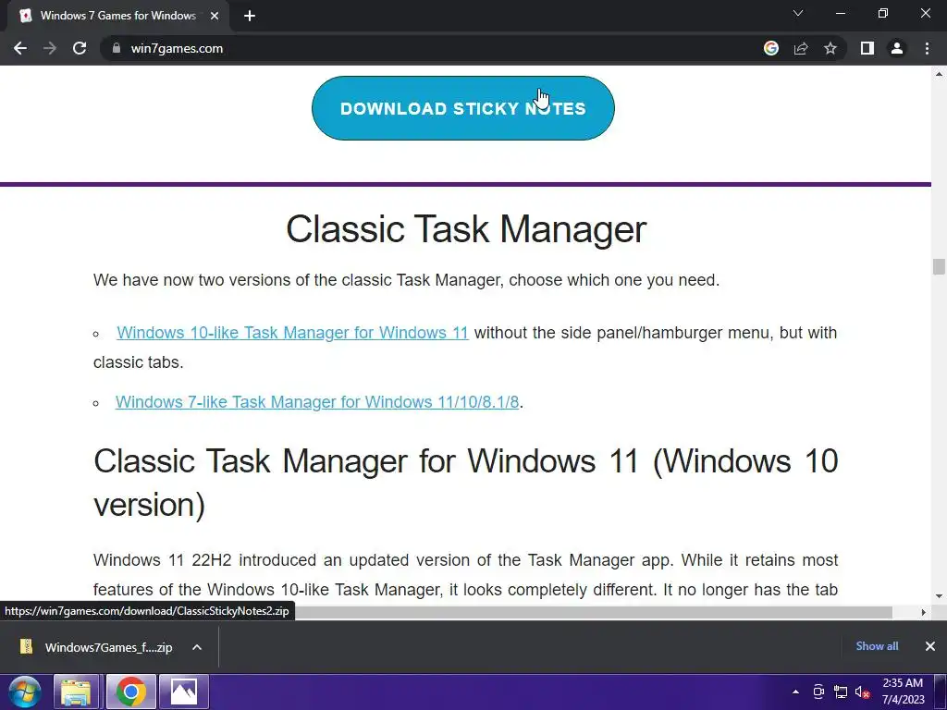The height and width of the screenshot is (710, 947).
Task: Click the Chrome taskbar icon
Action: click(130, 692)
